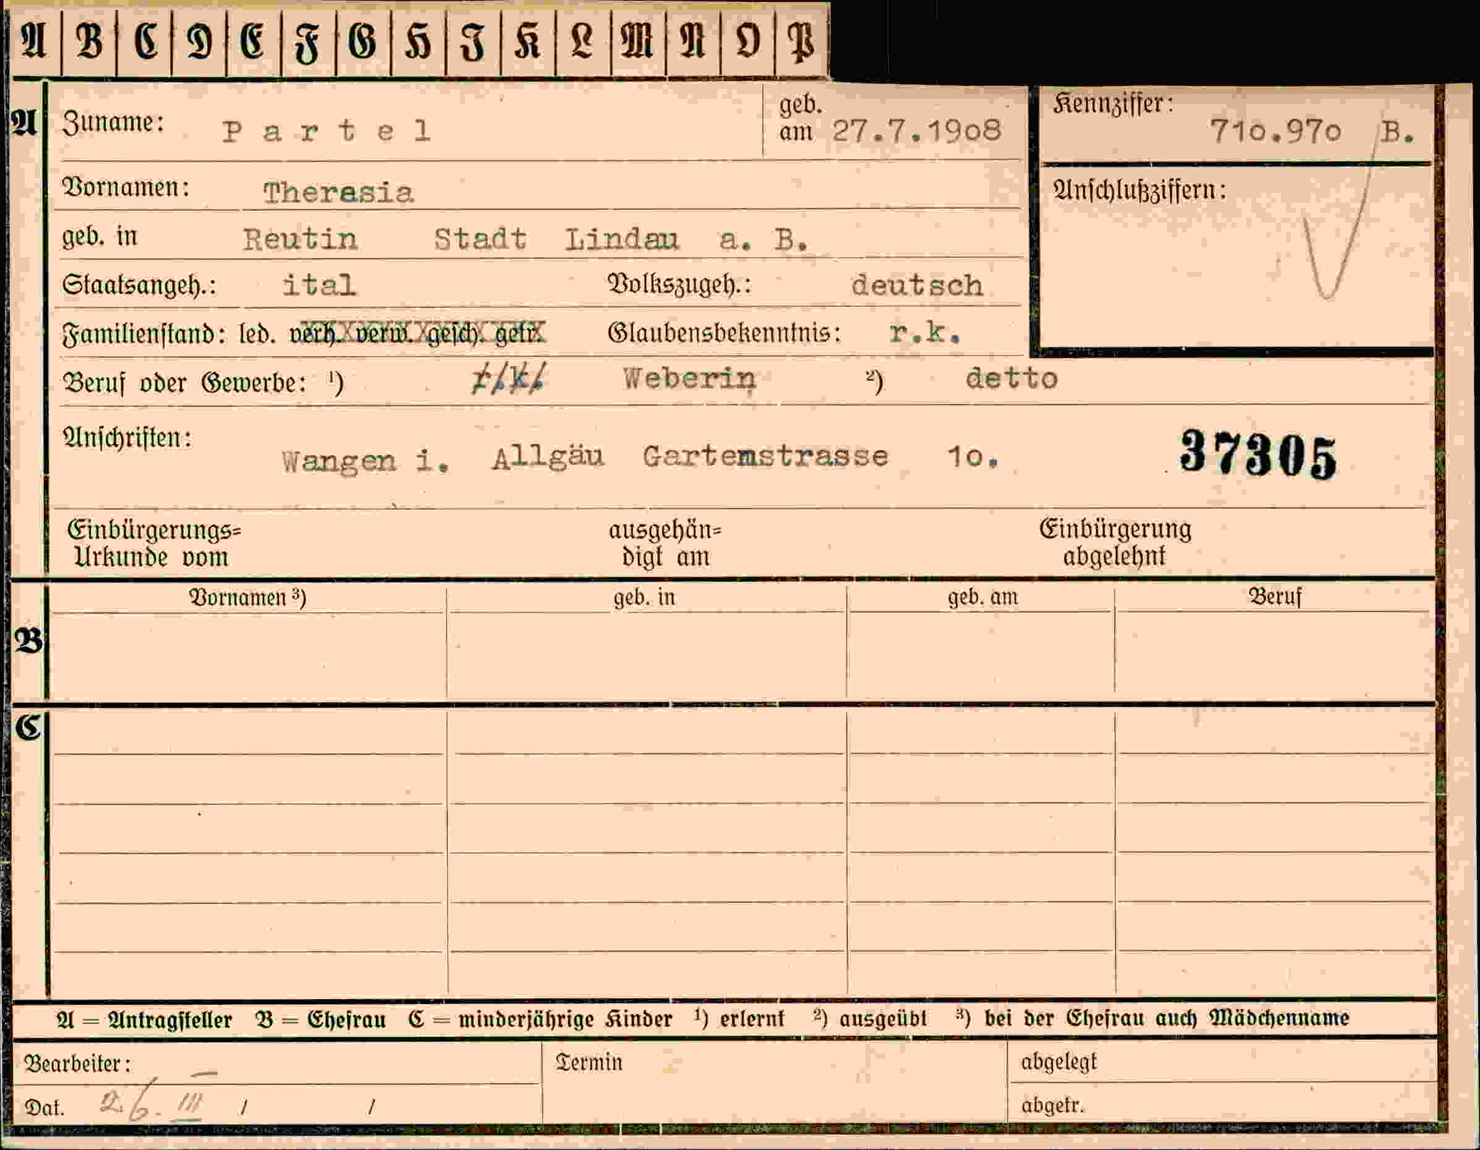1480x1150 pixels.
Task: Click the 'Einbürgerungs-Urkunde vom' label
Action: (154, 543)
